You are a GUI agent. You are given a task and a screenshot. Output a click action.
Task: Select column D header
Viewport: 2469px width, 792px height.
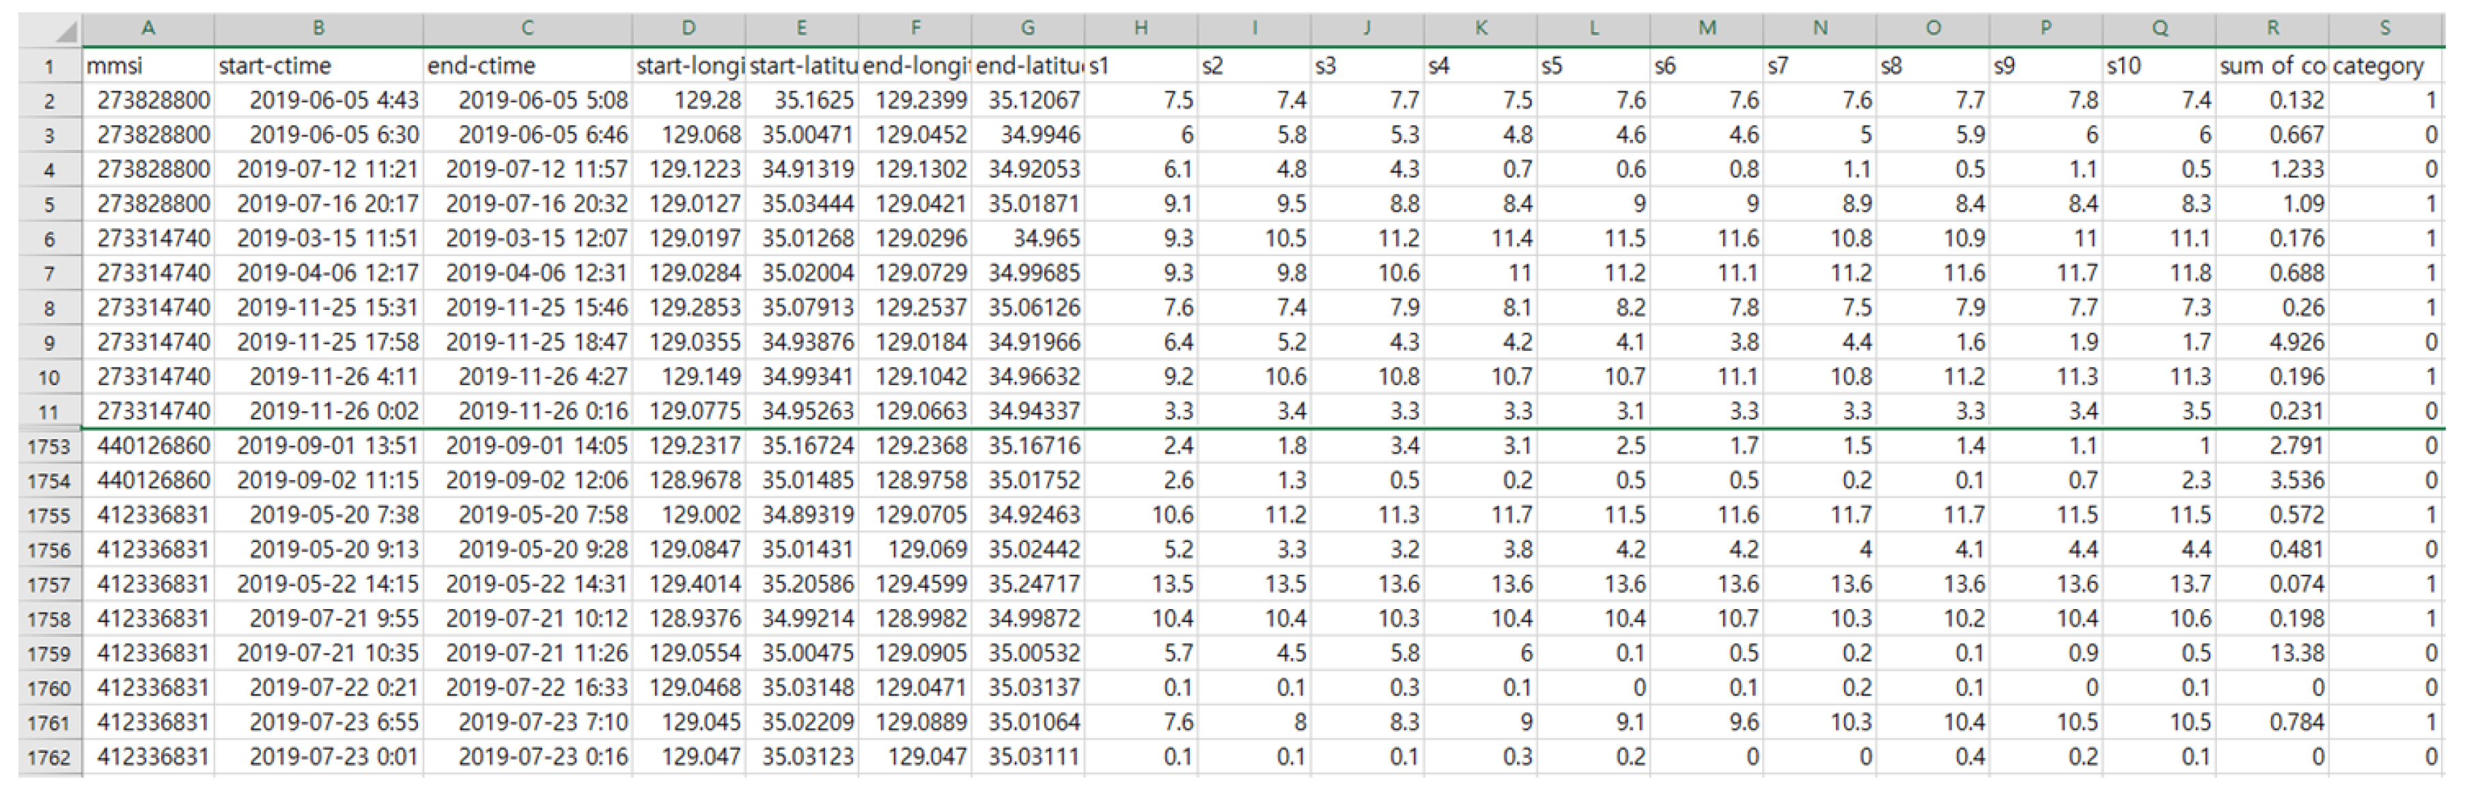click(688, 29)
